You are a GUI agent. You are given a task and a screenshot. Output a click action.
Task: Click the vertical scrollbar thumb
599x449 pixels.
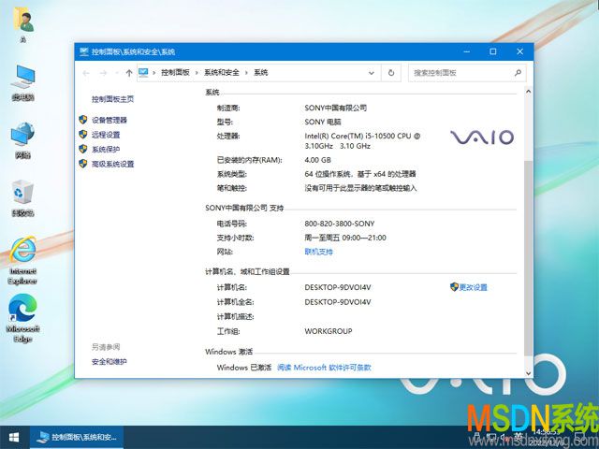(528, 258)
